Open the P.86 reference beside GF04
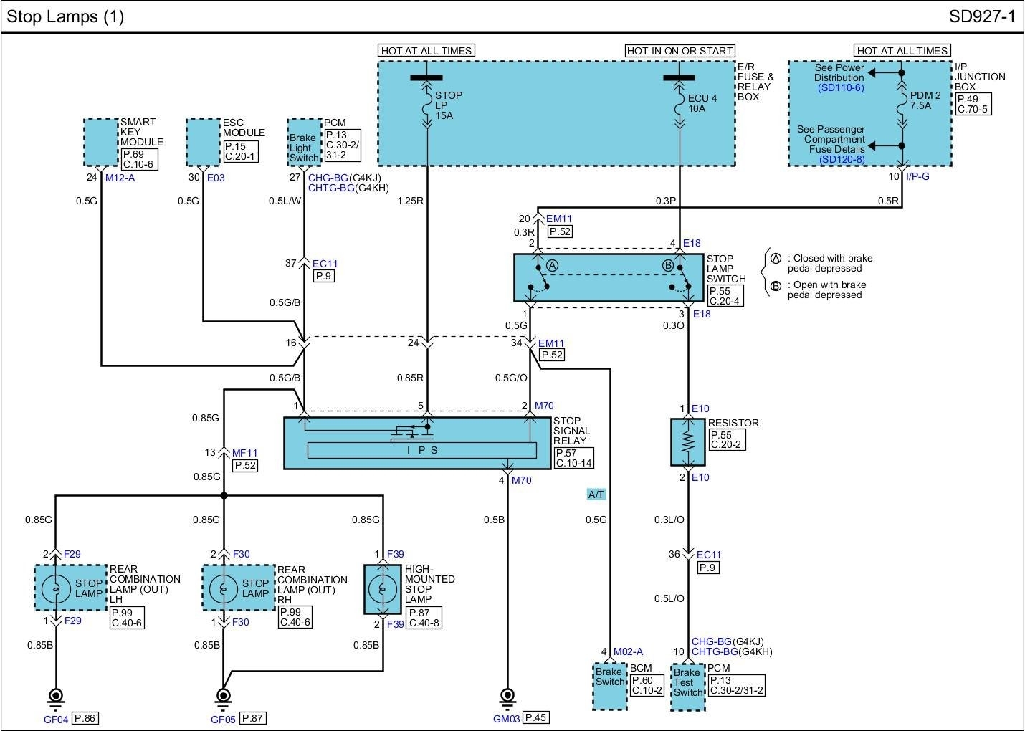 [x=85, y=718]
